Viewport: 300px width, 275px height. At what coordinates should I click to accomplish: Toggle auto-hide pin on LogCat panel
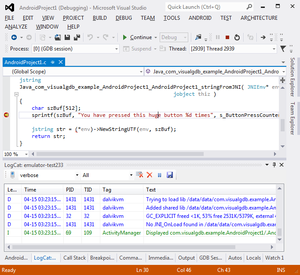274,165
